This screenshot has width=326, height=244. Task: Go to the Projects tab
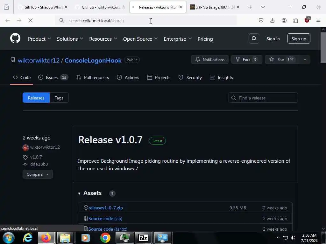point(159,78)
